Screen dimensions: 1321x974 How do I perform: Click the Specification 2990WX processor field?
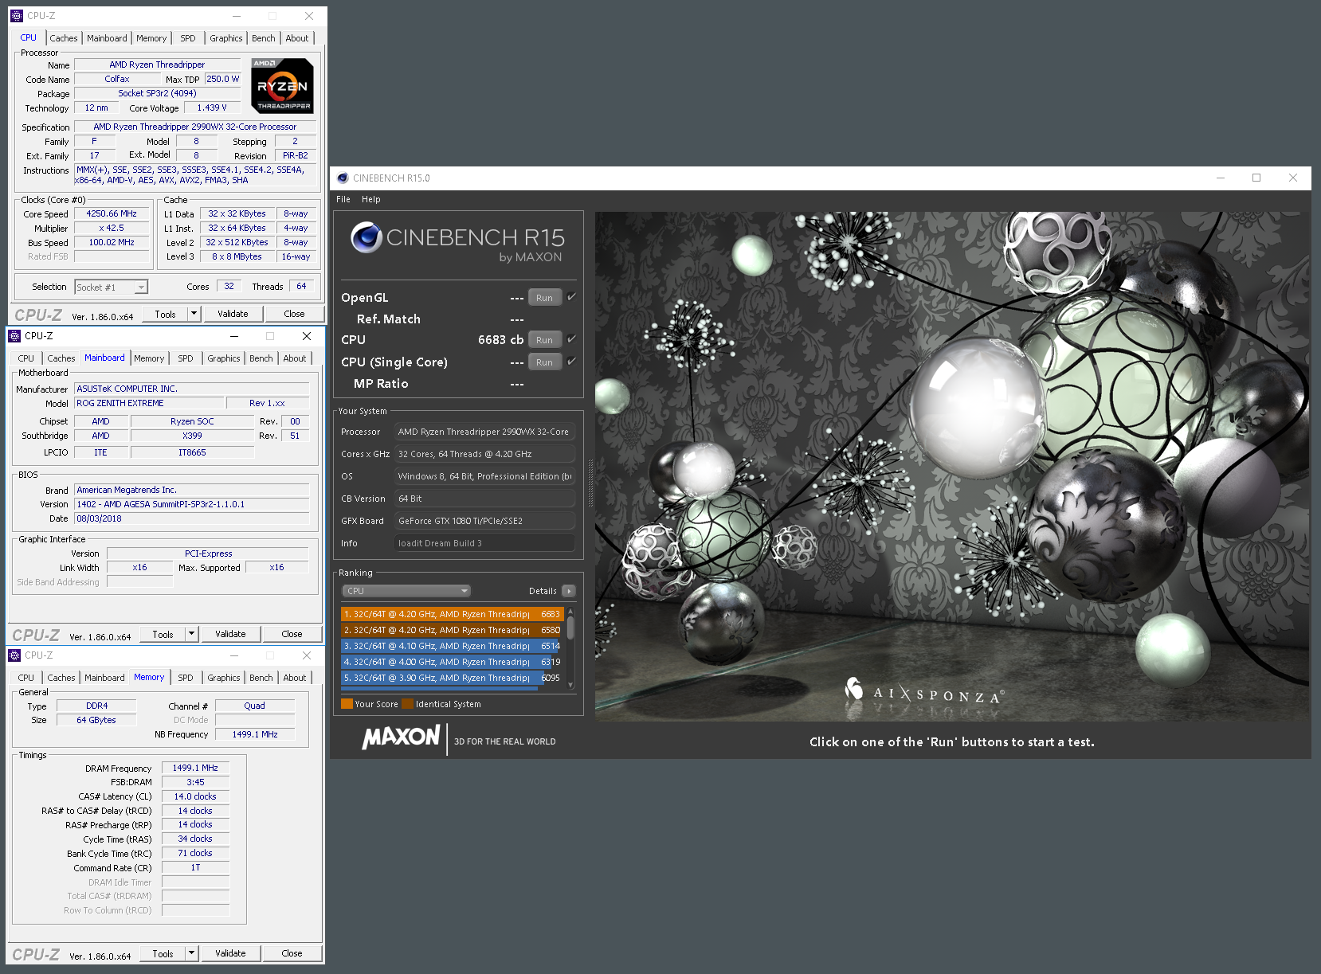(x=195, y=127)
